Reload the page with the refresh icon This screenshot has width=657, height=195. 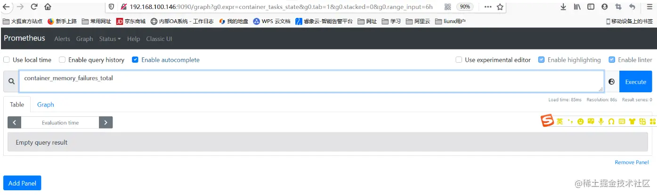coord(34,7)
